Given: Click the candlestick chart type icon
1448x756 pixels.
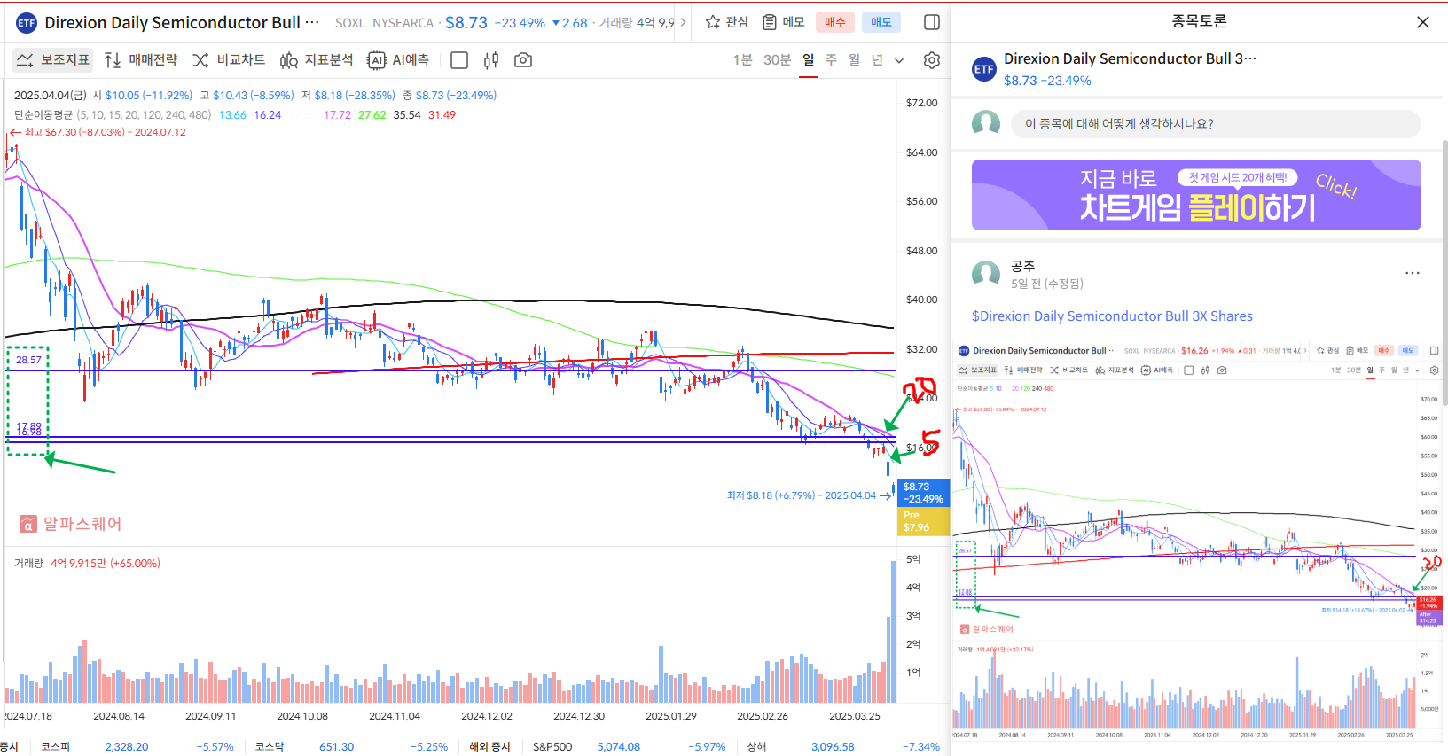Looking at the screenshot, I should pos(491,60).
